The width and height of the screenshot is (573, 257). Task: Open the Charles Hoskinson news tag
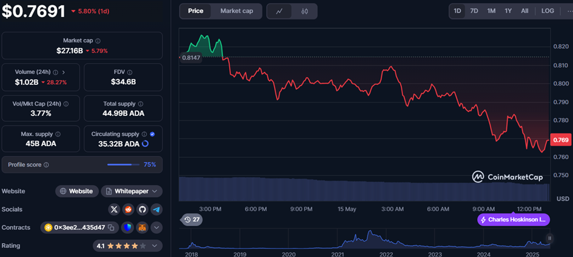click(x=514, y=220)
